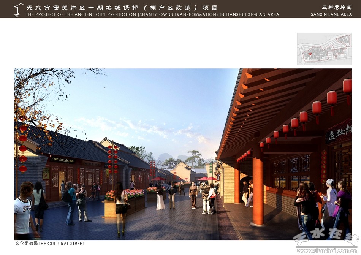The image size is (361, 255).
Task: Select 'THE CULTURAL STREET' caption text
Action: 61,244
